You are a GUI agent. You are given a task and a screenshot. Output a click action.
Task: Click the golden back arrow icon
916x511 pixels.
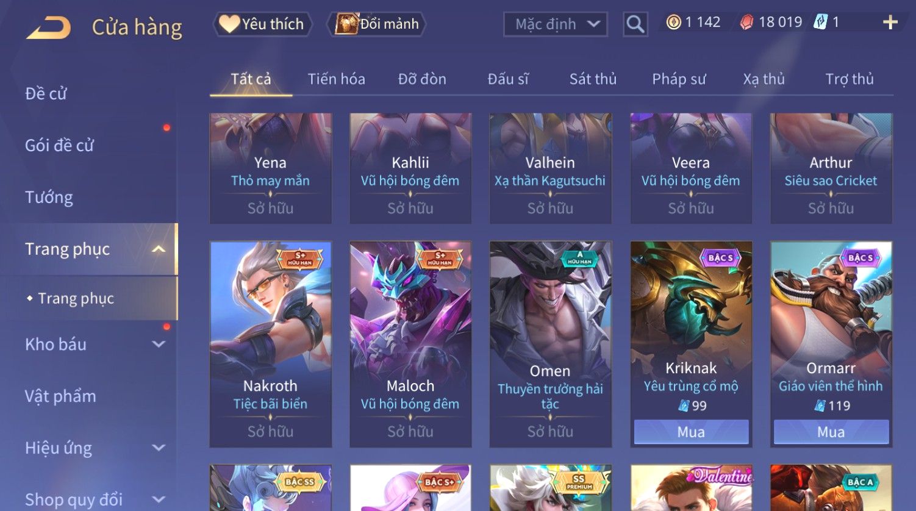49,27
